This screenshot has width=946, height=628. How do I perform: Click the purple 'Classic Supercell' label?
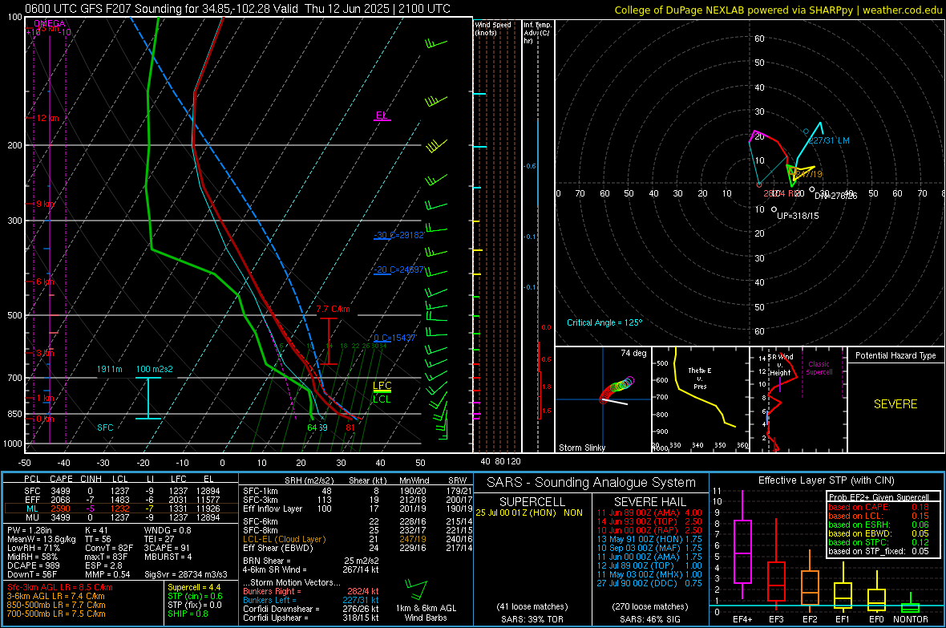[819, 368]
